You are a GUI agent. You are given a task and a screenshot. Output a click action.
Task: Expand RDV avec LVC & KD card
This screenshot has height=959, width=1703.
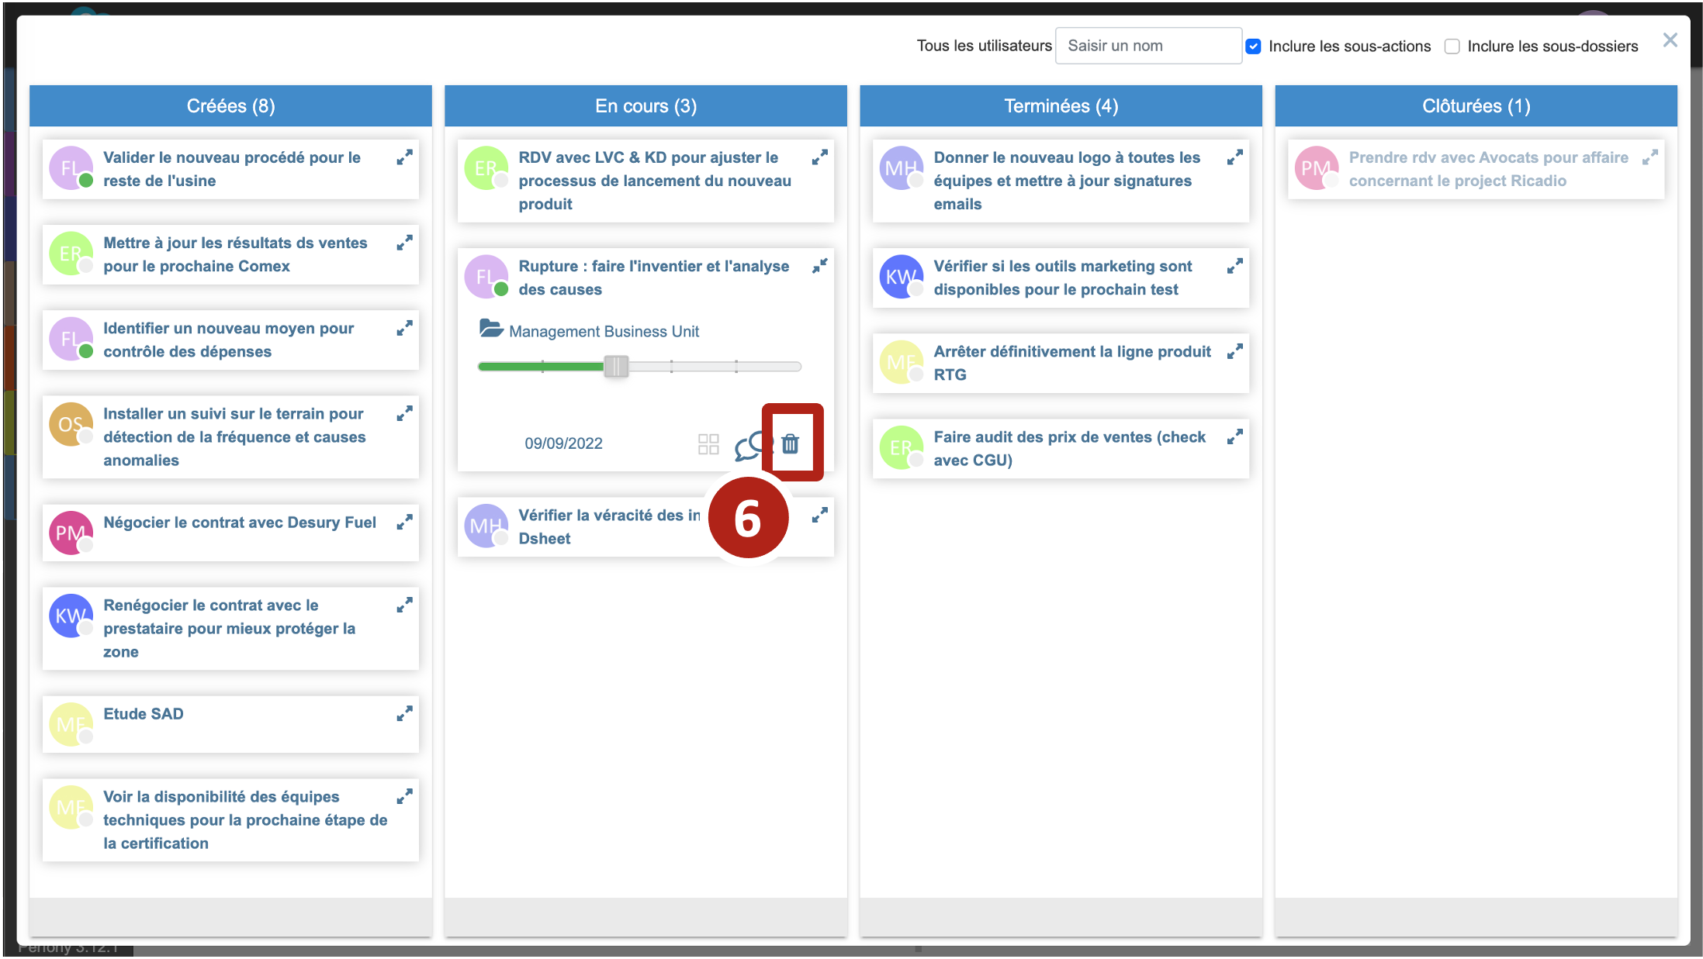click(x=819, y=157)
